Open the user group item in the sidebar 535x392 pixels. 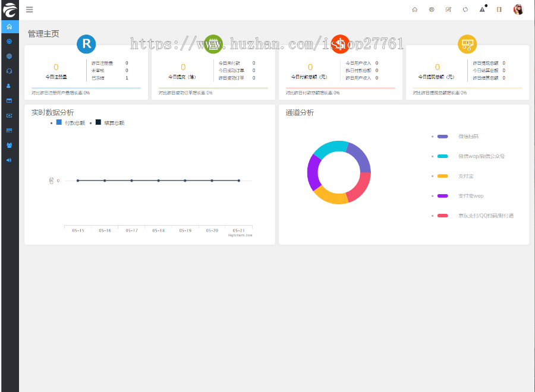pos(9,145)
